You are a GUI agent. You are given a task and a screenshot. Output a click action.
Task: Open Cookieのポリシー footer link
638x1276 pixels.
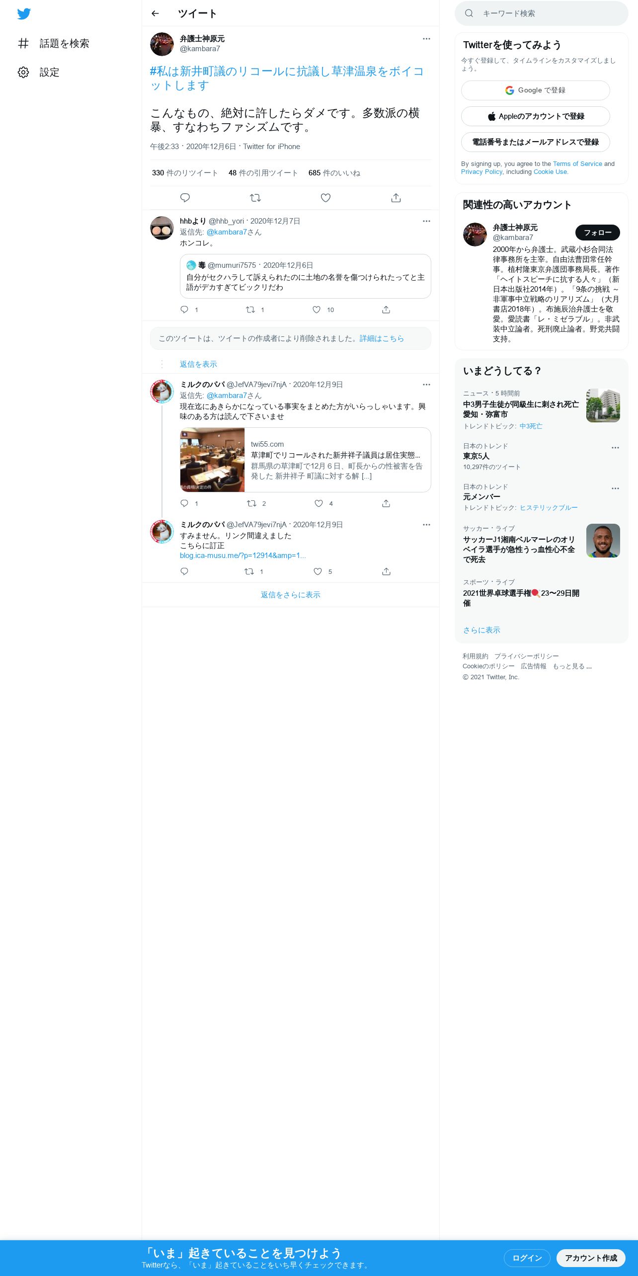[x=488, y=666]
